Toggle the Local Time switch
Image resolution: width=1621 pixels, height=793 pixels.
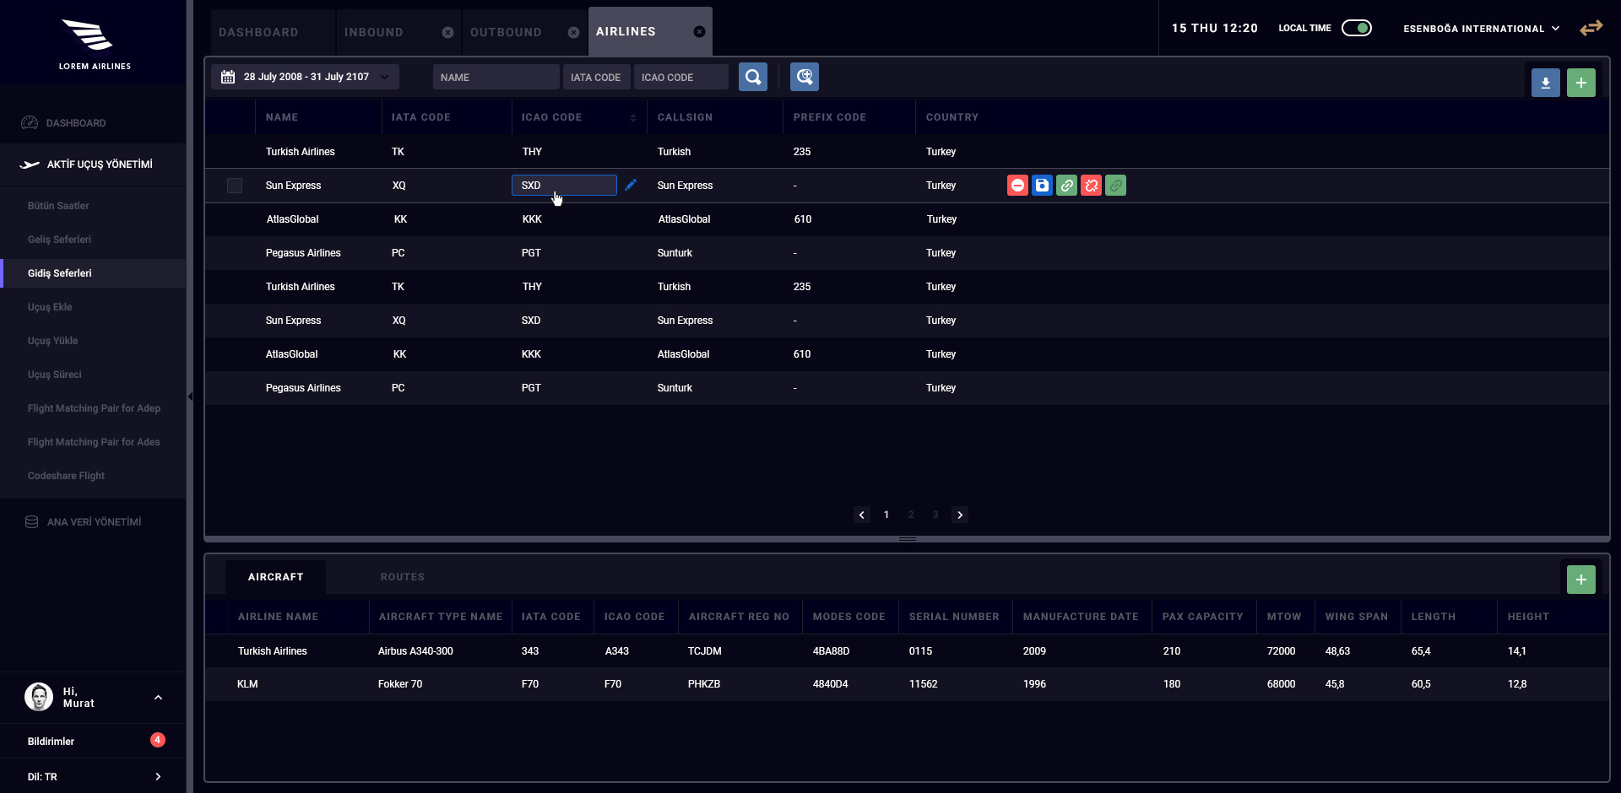(1357, 28)
